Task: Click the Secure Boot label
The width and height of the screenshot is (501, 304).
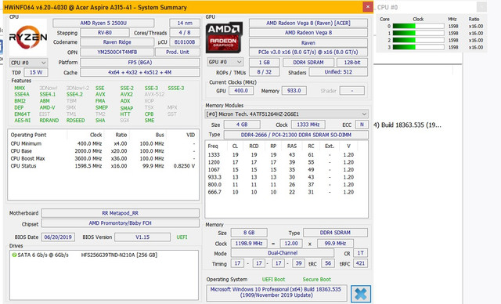Action: 316,280
